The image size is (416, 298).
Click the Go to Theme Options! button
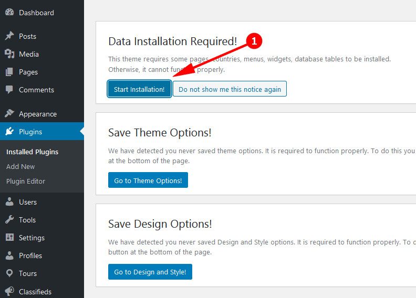pos(148,180)
